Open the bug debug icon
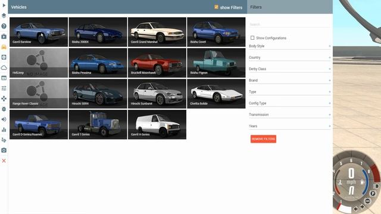The height and width of the screenshot is (214, 381). 4,109
